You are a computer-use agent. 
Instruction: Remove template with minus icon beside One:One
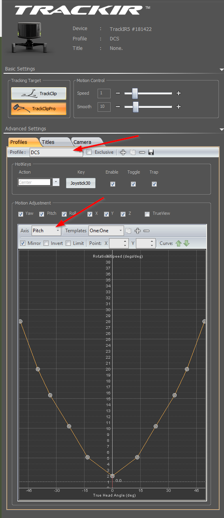tap(146, 231)
